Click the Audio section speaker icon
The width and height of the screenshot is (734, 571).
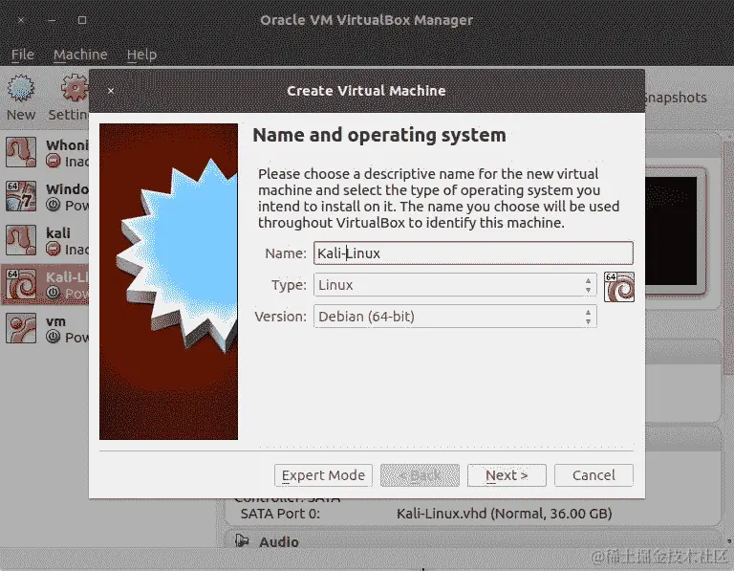click(242, 541)
